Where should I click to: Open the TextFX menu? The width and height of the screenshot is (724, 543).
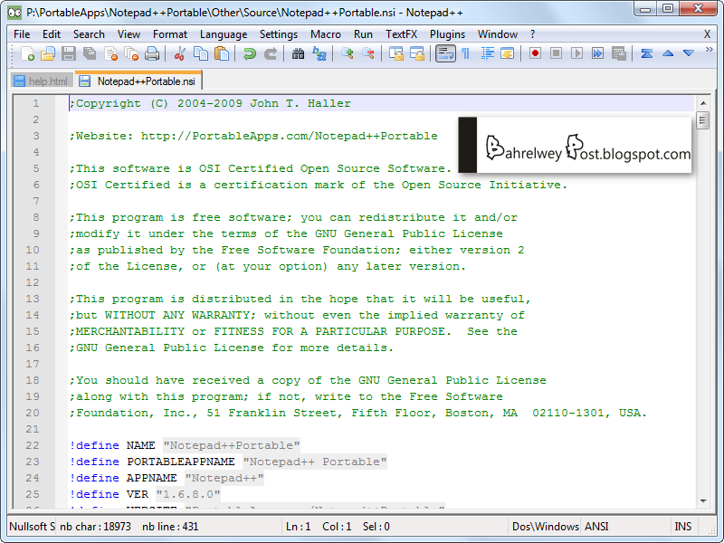click(x=401, y=34)
